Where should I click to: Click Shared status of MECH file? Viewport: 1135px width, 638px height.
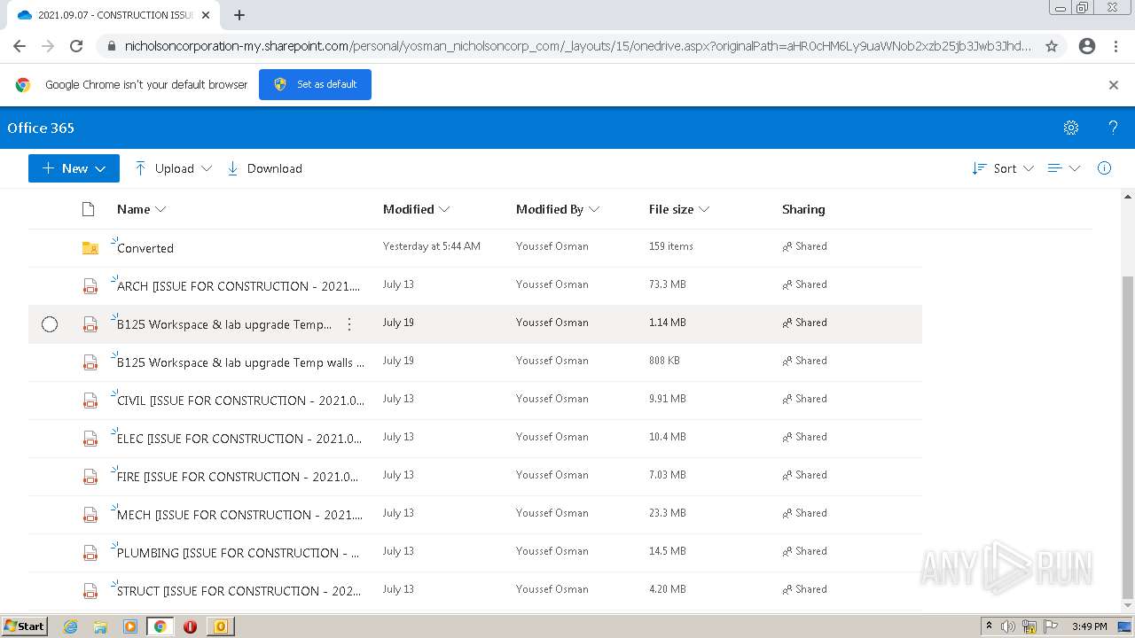[x=804, y=513]
